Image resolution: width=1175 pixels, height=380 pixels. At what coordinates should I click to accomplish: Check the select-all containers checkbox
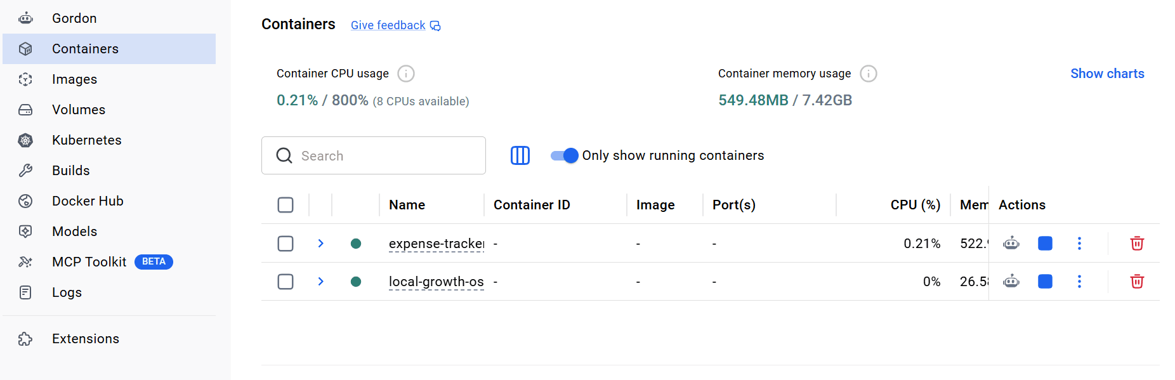coord(286,205)
